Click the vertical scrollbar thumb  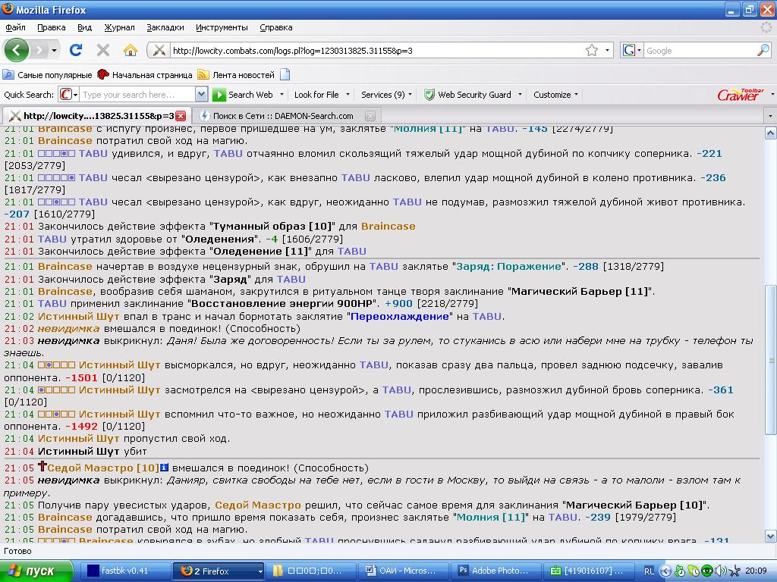[770, 360]
